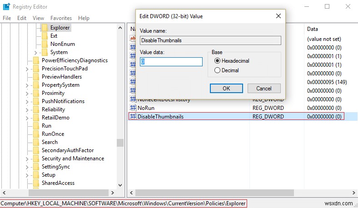The width and height of the screenshot is (358, 208).
Task: Open the View menu
Action: tap(38, 18)
